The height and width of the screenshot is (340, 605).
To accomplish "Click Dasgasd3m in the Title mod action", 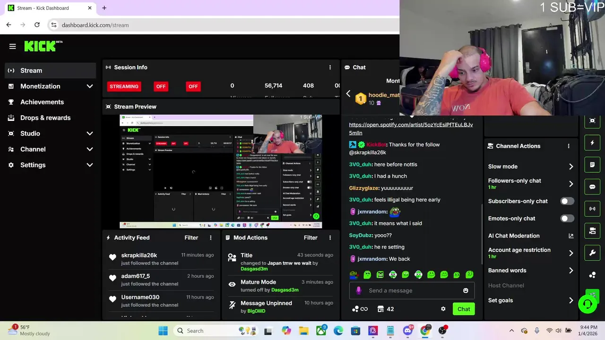I will click(254, 269).
